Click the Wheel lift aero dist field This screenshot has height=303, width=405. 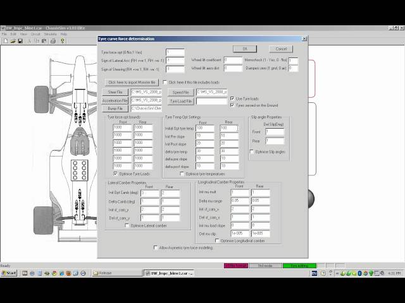click(233, 68)
